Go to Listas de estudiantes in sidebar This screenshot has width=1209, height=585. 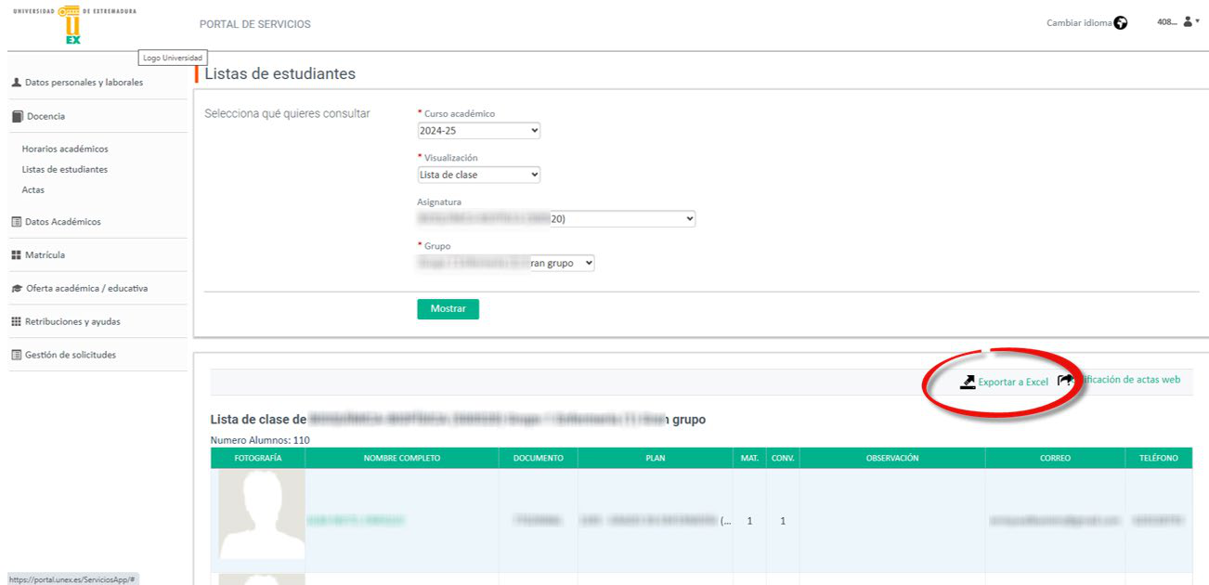tap(65, 170)
